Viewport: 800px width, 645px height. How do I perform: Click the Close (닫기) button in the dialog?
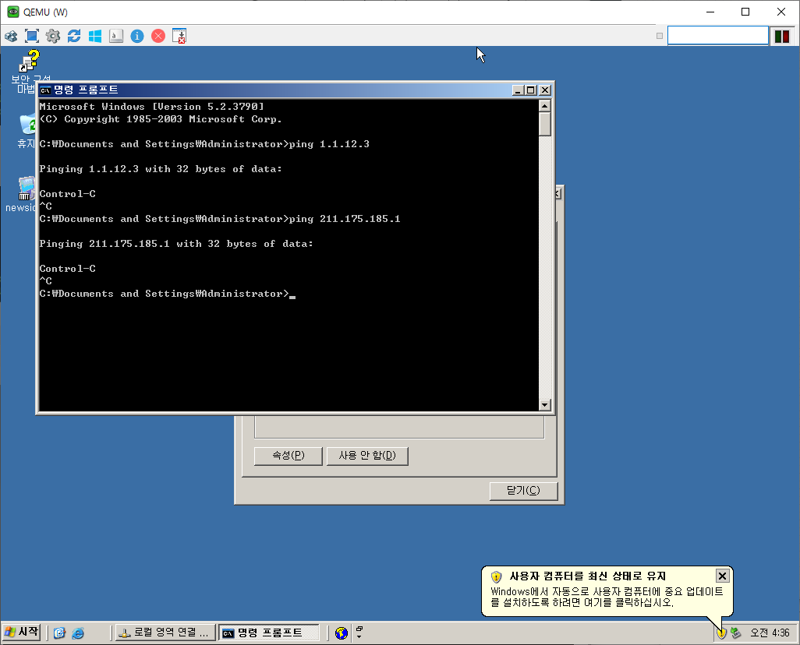(523, 491)
